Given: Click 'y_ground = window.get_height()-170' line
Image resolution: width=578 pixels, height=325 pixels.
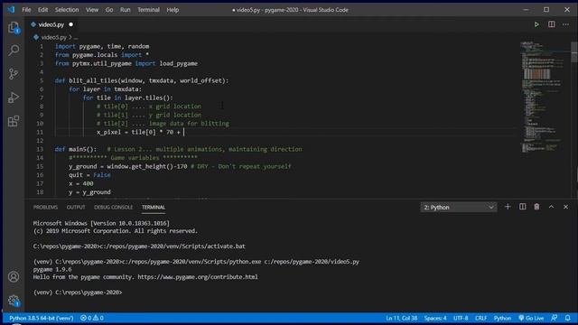Looking at the screenshot, I should point(128,166).
